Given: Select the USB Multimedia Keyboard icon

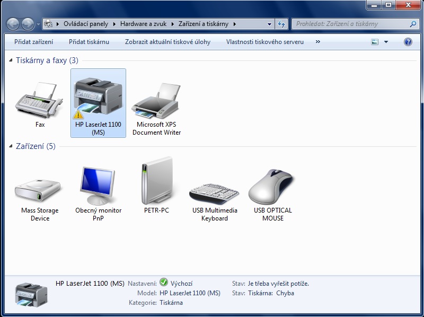Looking at the screenshot, I should [x=215, y=193].
